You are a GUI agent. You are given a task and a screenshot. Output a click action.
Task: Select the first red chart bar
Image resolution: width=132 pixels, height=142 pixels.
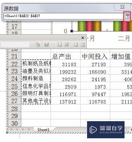click(x=90, y=26)
